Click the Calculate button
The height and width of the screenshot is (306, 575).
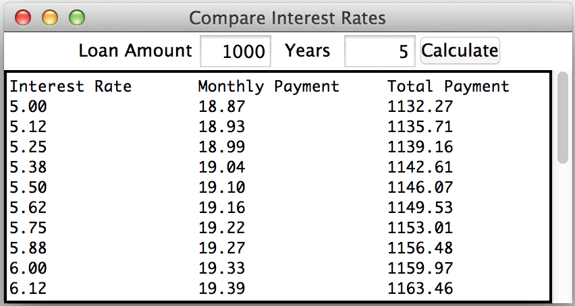tap(460, 51)
